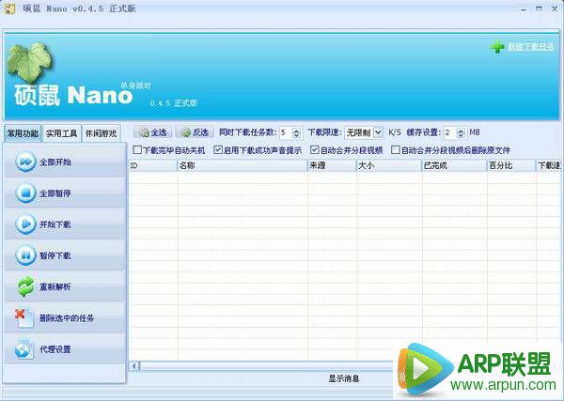Click the horizontal scrollbar left arrow
This screenshot has width=564, height=401.
tap(134, 366)
